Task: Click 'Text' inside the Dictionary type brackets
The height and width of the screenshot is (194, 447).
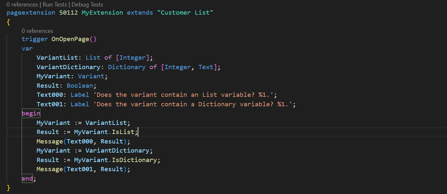Action: point(206,67)
